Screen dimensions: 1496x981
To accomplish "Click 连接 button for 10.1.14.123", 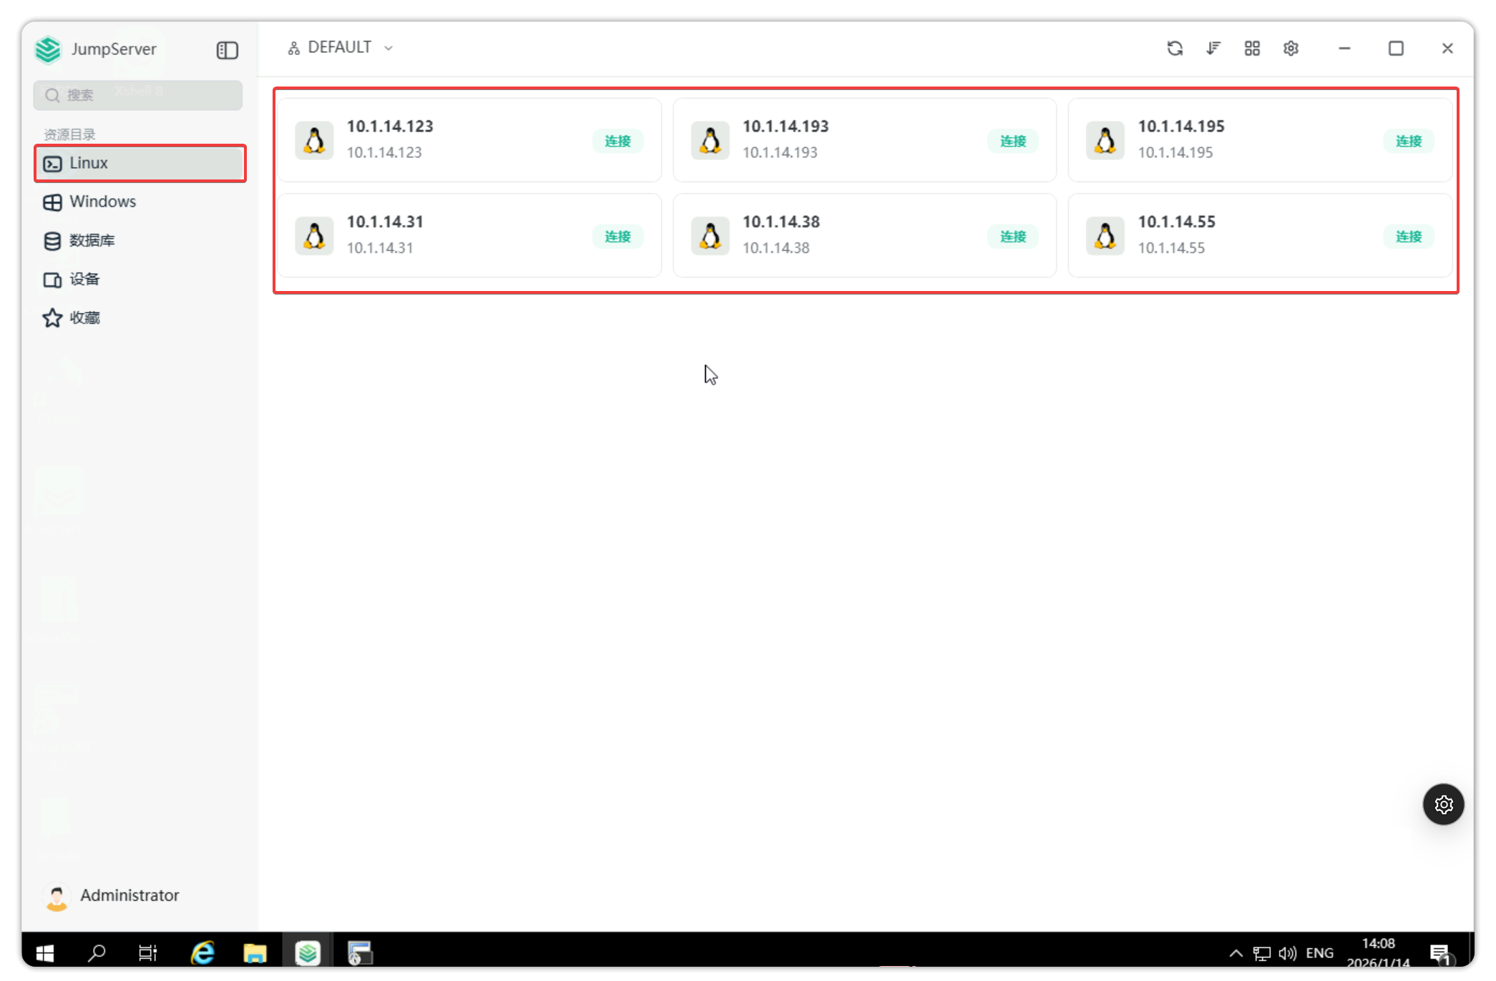I will coord(617,141).
